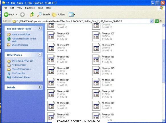The image size is (166, 123).
Task: Open the Address bar dropdown arrow
Action: coord(152,21)
